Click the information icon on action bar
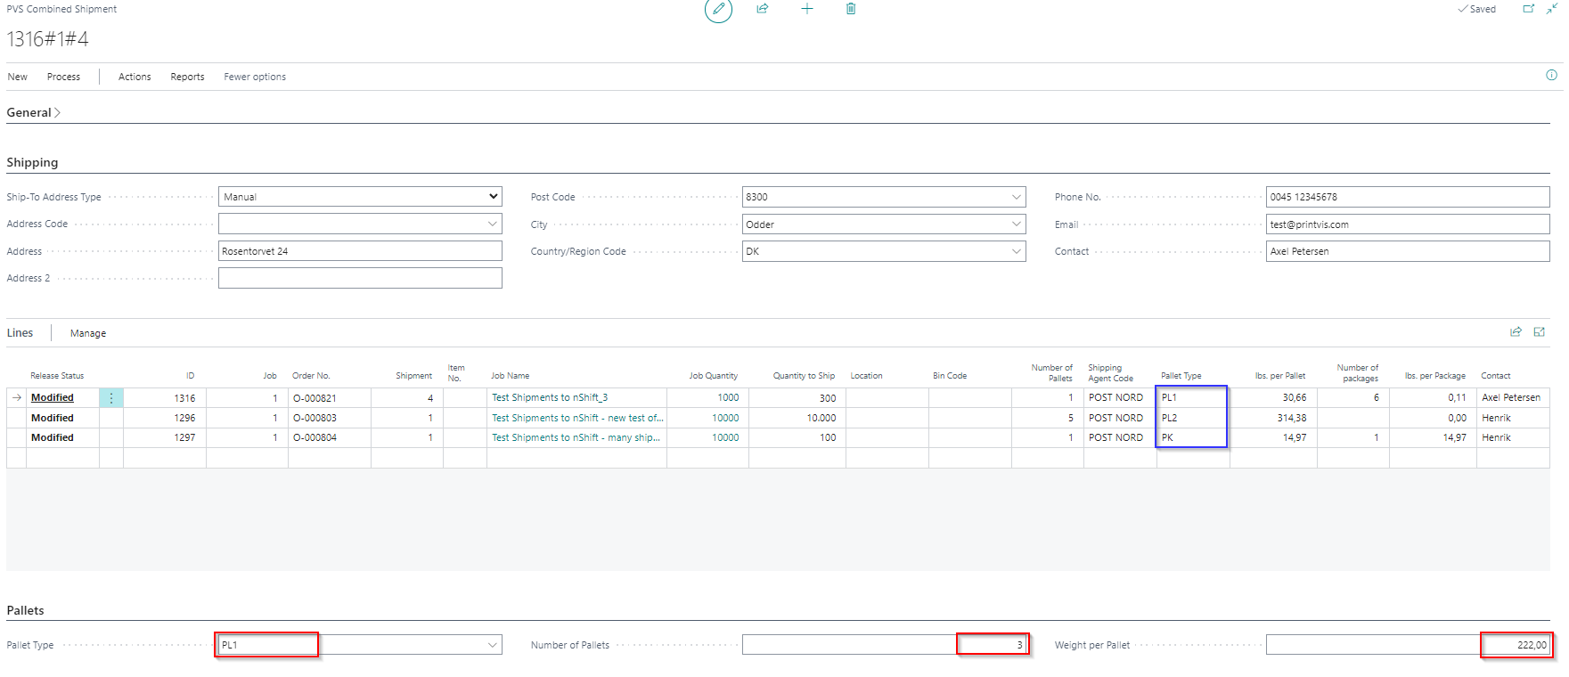This screenshot has width=1569, height=677. tap(1551, 76)
